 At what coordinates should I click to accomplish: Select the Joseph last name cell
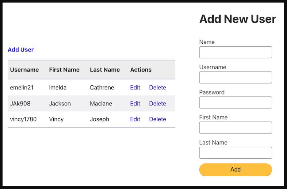click(x=99, y=119)
